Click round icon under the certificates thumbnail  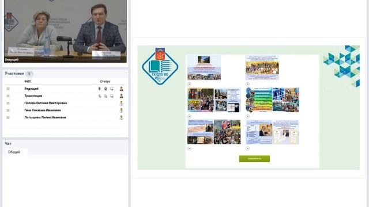click(x=247, y=148)
